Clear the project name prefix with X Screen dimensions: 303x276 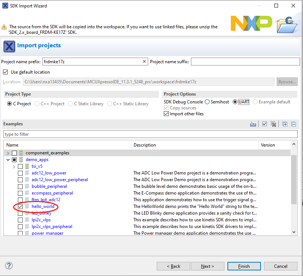pos(144,62)
